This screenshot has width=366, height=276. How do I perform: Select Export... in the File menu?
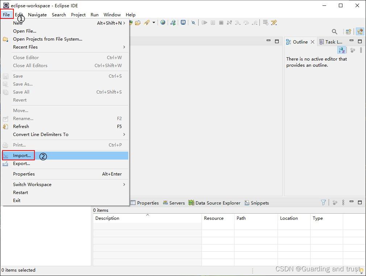65,163
